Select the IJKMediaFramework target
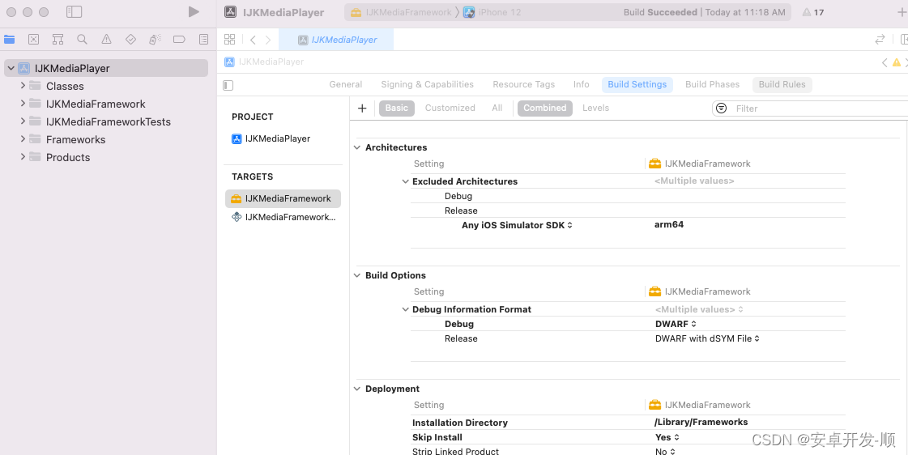Screen dimensions: 908x455 [283, 198]
